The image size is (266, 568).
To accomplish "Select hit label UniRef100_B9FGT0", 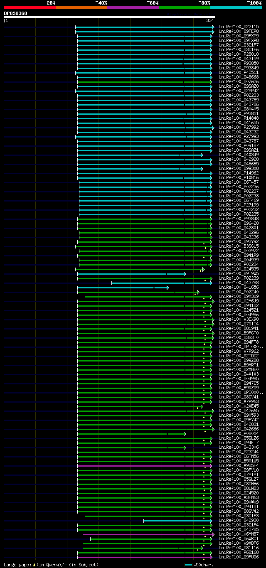I will pos(239,333).
